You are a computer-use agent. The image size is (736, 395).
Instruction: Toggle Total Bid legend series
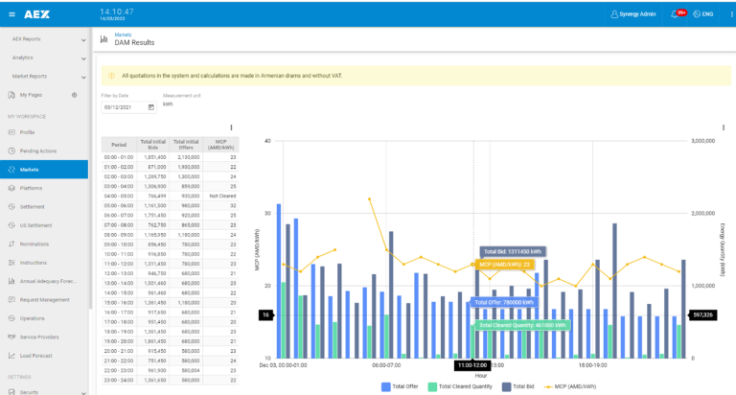518,386
